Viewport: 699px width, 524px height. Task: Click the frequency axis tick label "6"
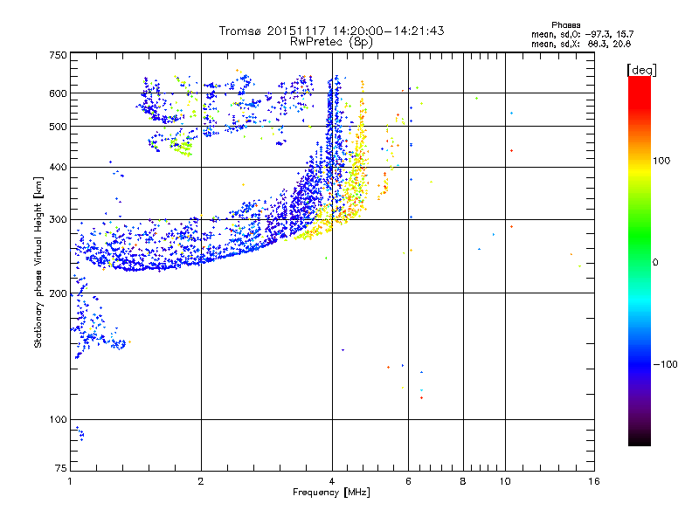[x=408, y=481]
